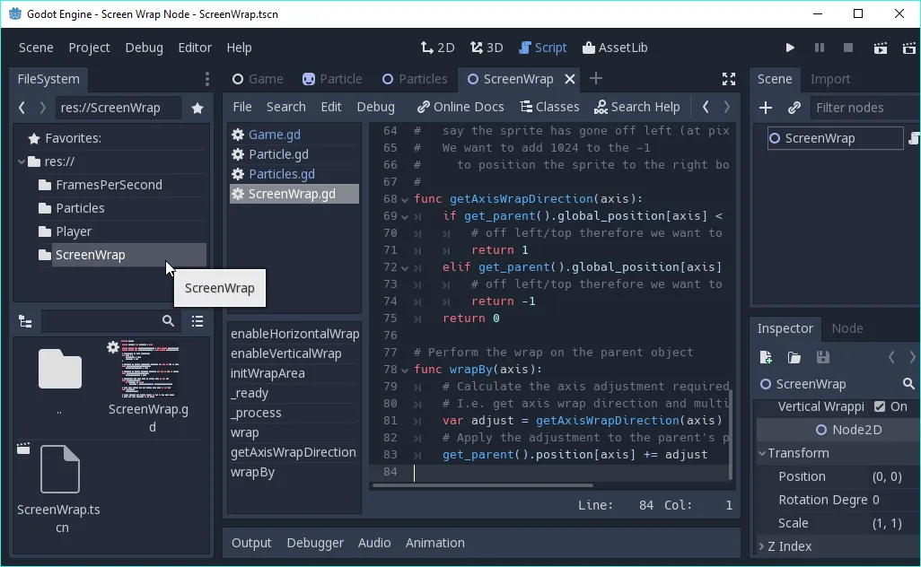Open the Debugger bottom panel
This screenshot has width=921, height=567.
click(315, 543)
